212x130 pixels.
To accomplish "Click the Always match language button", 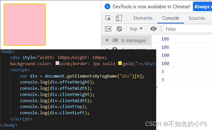I will pyautogui.click(x=202, y=6).
